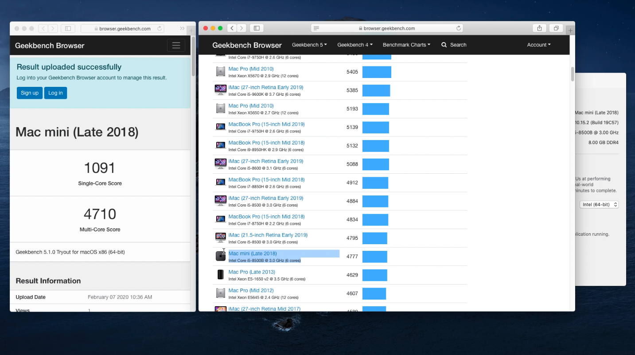
Task: Open Intel (64-bit) architecture selector
Action: pyautogui.click(x=599, y=205)
